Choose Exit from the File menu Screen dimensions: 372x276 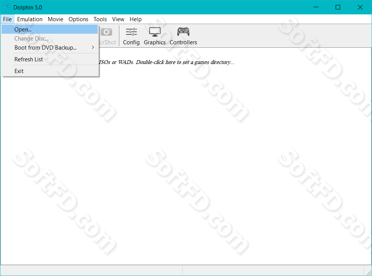click(50, 71)
